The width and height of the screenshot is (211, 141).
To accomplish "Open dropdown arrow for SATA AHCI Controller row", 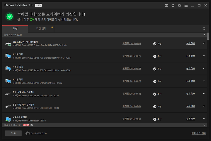I will (x=204, y=43).
